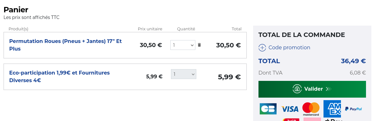Open quantity dropdown for Eco-participation item
The image size is (379, 121).
183,74
